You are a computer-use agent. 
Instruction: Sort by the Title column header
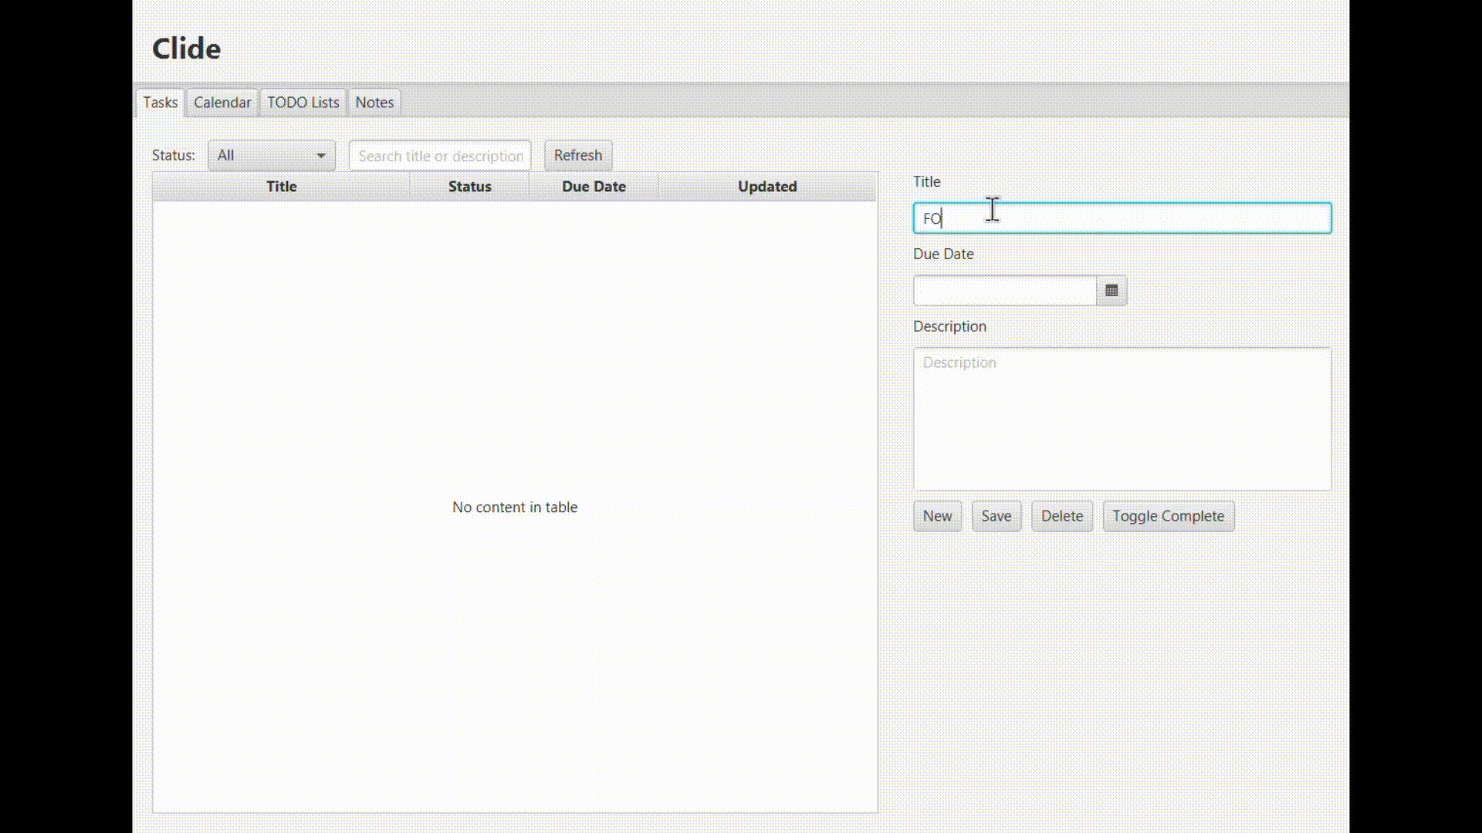pos(281,186)
